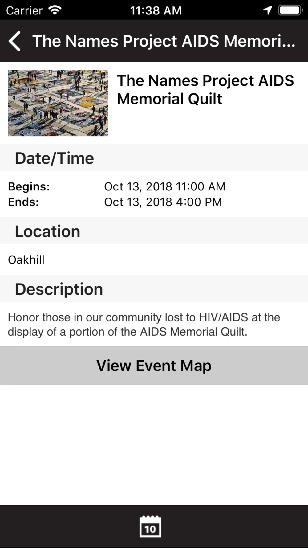Tap the back arrow icon

click(14, 41)
